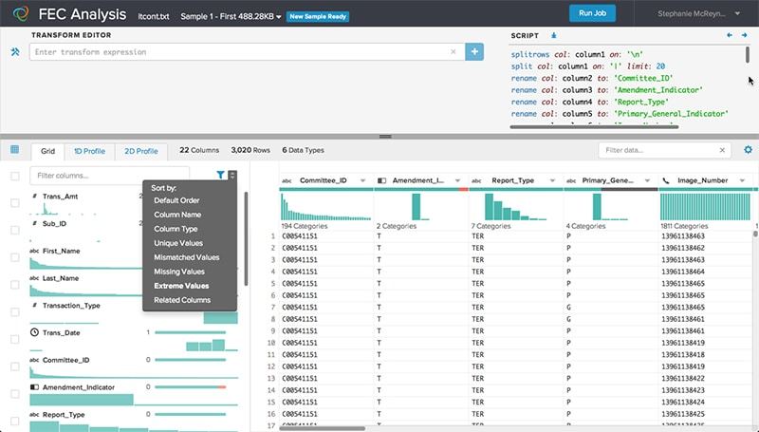Image resolution: width=759 pixels, height=432 pixels.
Task: Add transform with the plus button
Action: pos(474,51)
